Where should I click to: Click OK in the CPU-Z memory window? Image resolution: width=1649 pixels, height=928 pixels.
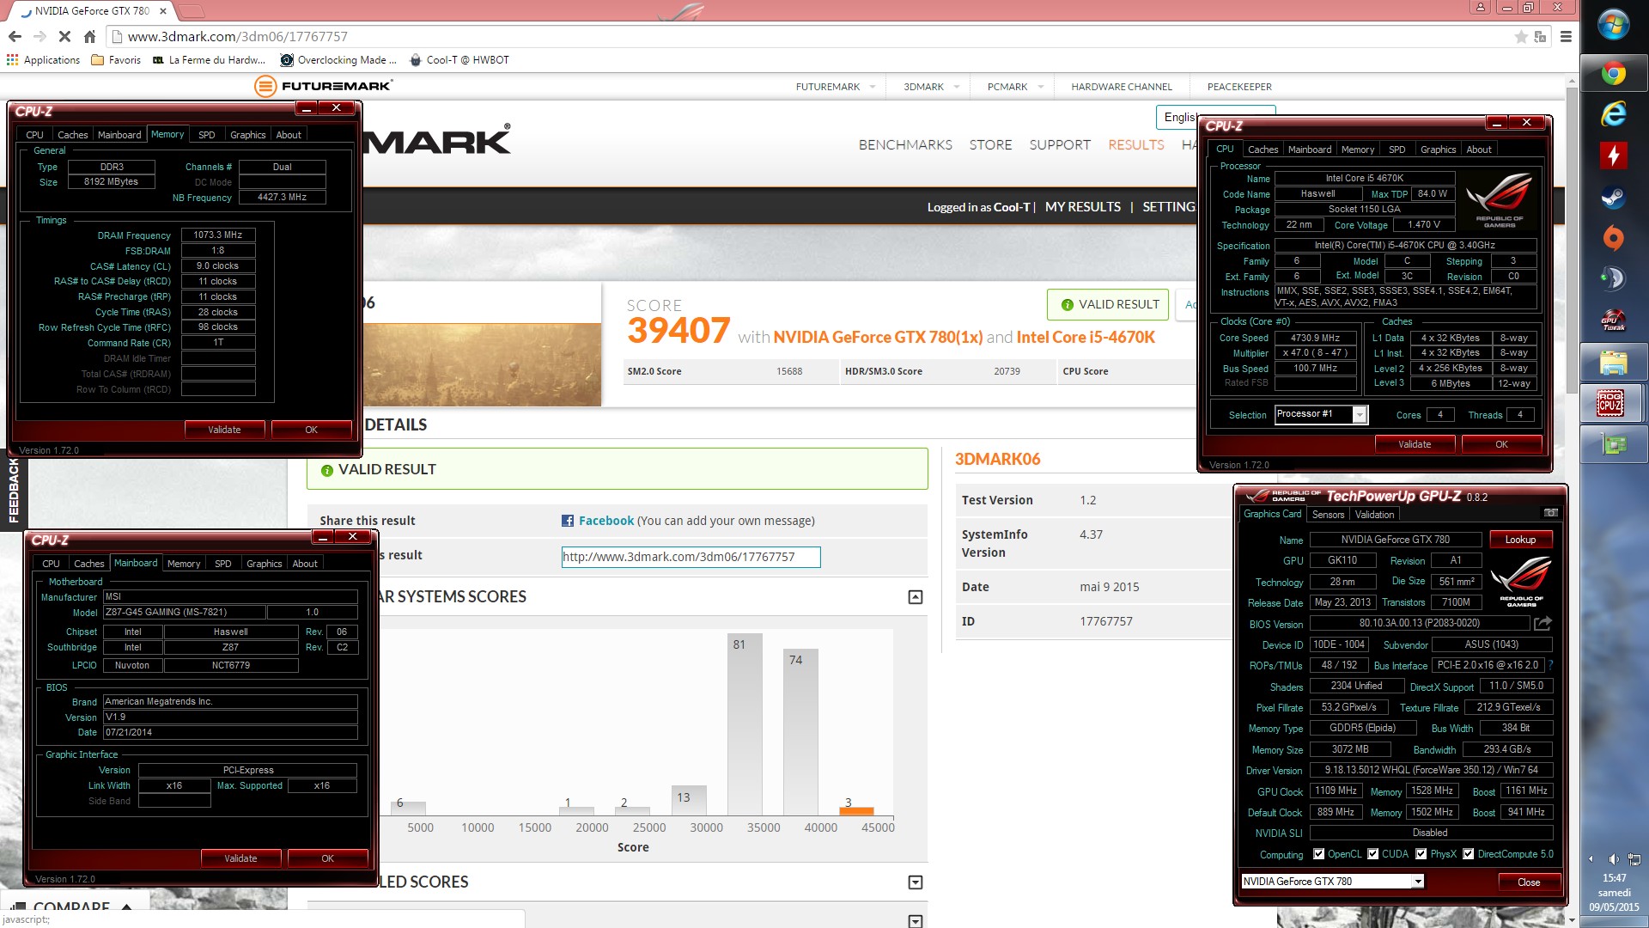[x=311, y=430]
